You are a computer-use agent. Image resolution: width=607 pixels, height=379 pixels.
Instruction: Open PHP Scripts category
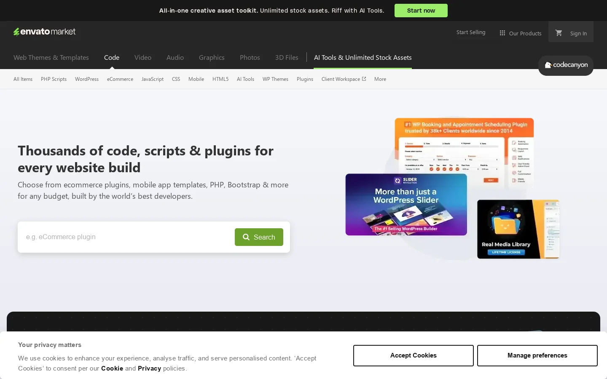(x=54, y=79)
